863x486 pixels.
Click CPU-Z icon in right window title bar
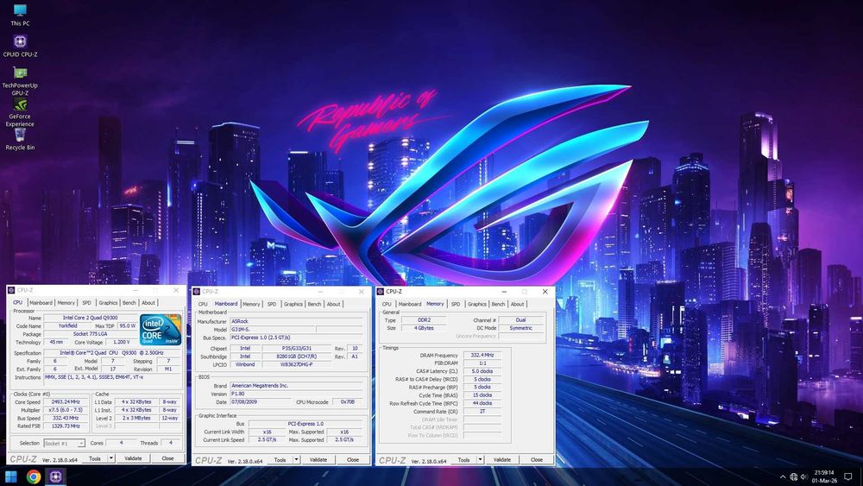(x=381, y=291)
